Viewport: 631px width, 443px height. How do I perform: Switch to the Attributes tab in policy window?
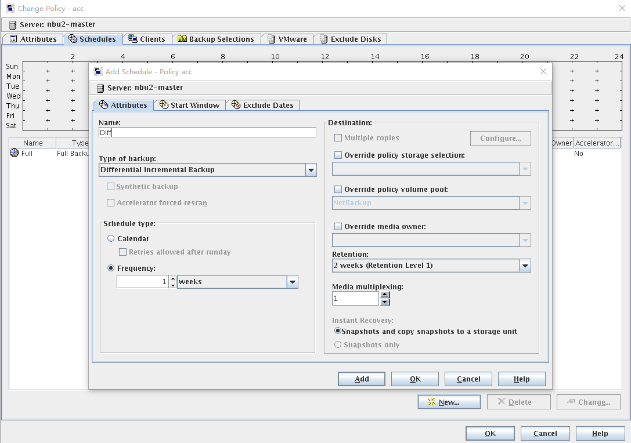pyautogui.click(x=33, y=39)
